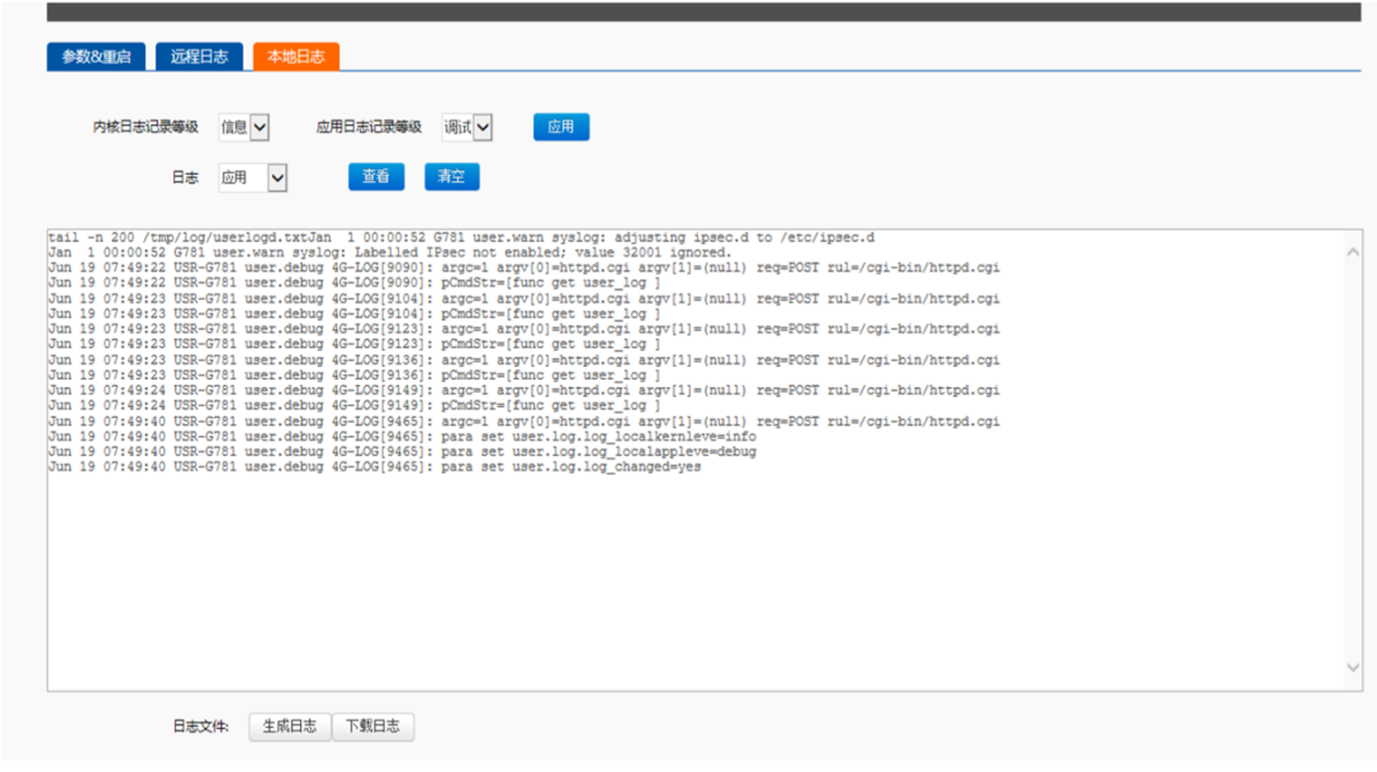Click the log scrollbar track
1377x772 pixels.
coord(1352,458)
